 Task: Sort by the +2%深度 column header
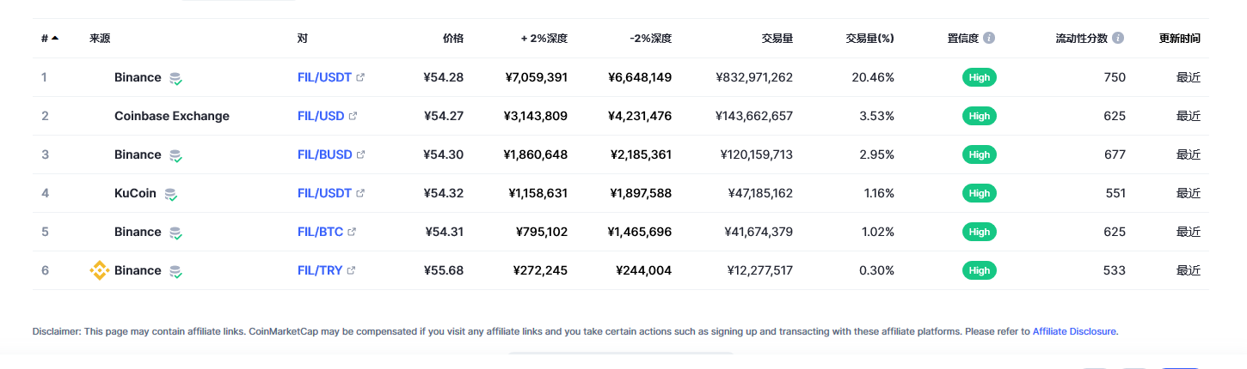click(x=544, y=39)
